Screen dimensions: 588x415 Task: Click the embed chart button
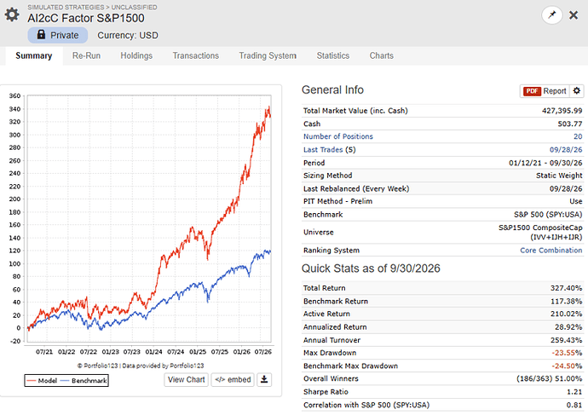[233, 379]
